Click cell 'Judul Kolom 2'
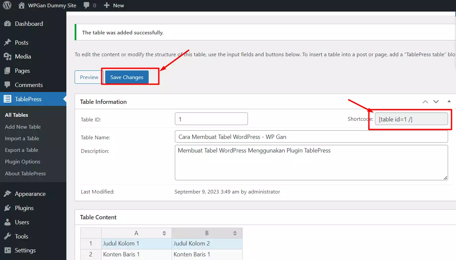The height and width of the screenshot is (260, 456). coord(207,244)
